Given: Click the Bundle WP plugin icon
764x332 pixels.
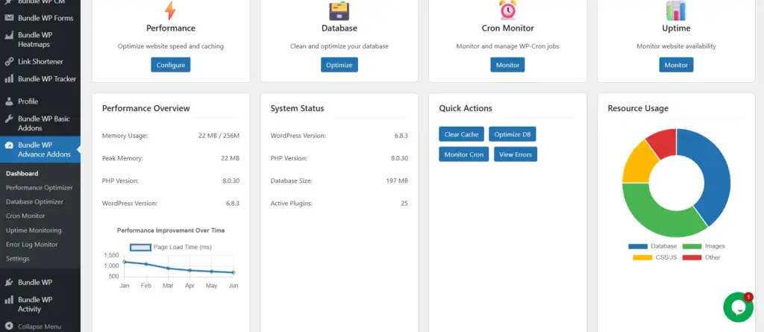Looking at the screenshot, I should click(9, 282).
